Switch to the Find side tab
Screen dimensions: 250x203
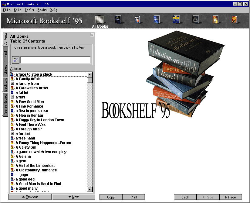point(5,54)
